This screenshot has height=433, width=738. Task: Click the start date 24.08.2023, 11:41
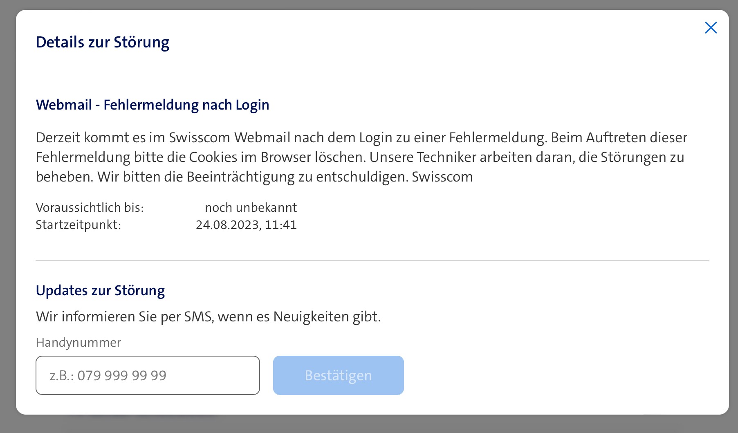coord(246,225)
